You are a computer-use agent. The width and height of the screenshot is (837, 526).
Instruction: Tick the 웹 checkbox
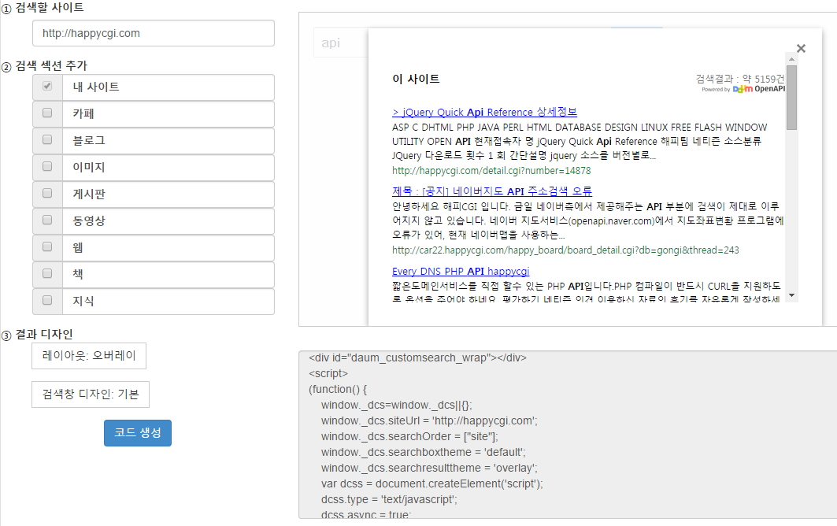coord(47,246)
